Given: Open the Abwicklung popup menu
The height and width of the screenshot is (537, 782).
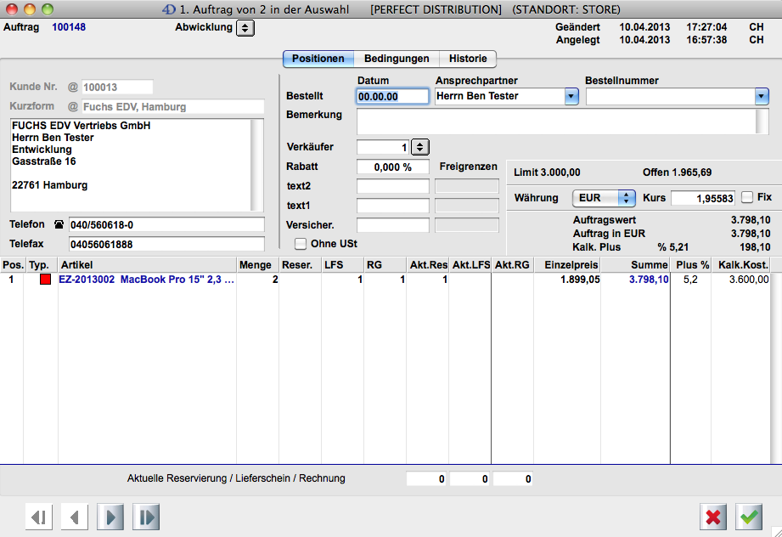Looking at the screenshot, I should point(245,28).
